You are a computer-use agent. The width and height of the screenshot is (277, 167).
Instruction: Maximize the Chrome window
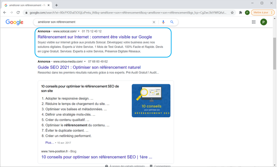click(262, 3)
